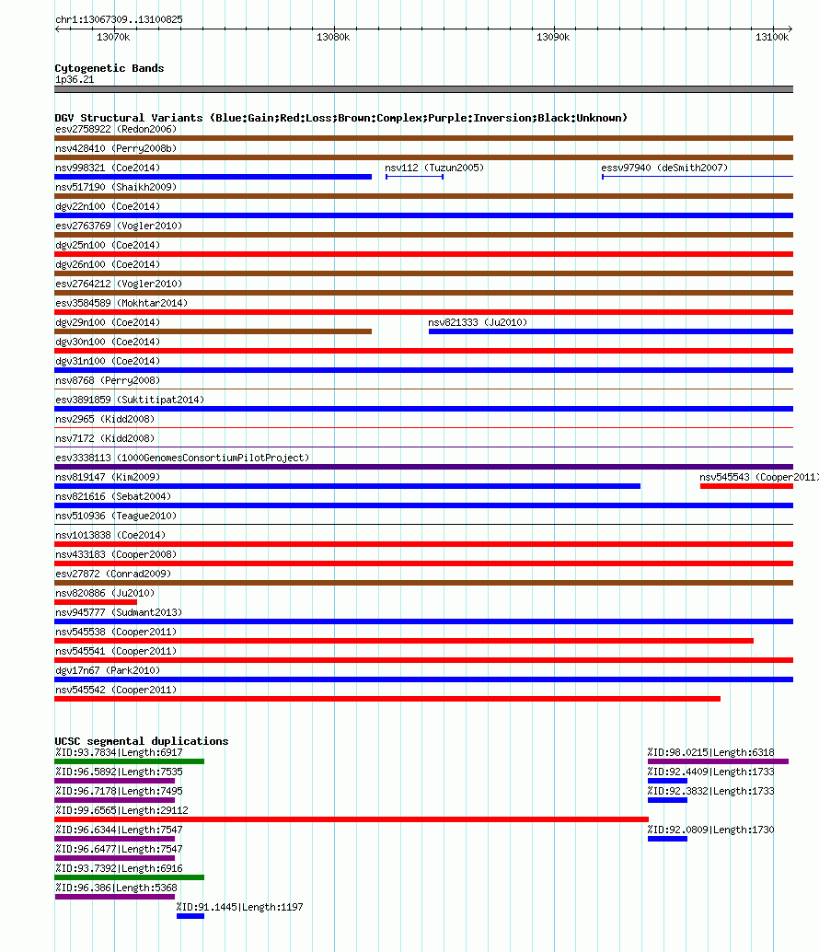This screenshot has height=952, width=819.
Task: Click the DGV Structural Variants track title
Action: pos(341,118)
